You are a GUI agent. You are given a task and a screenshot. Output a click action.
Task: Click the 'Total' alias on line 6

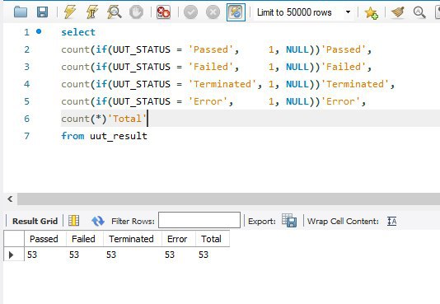point(127,119)
